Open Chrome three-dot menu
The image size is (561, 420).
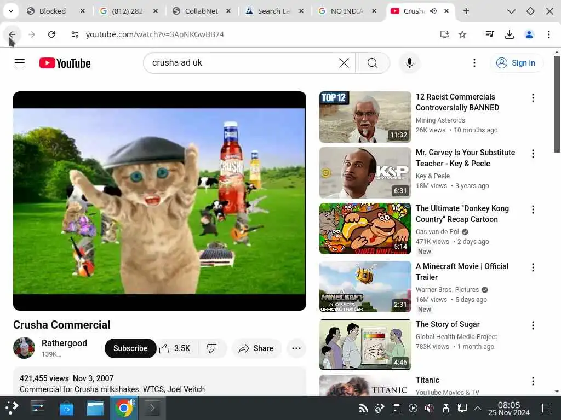pyautogui.click(x=548, y=34)
